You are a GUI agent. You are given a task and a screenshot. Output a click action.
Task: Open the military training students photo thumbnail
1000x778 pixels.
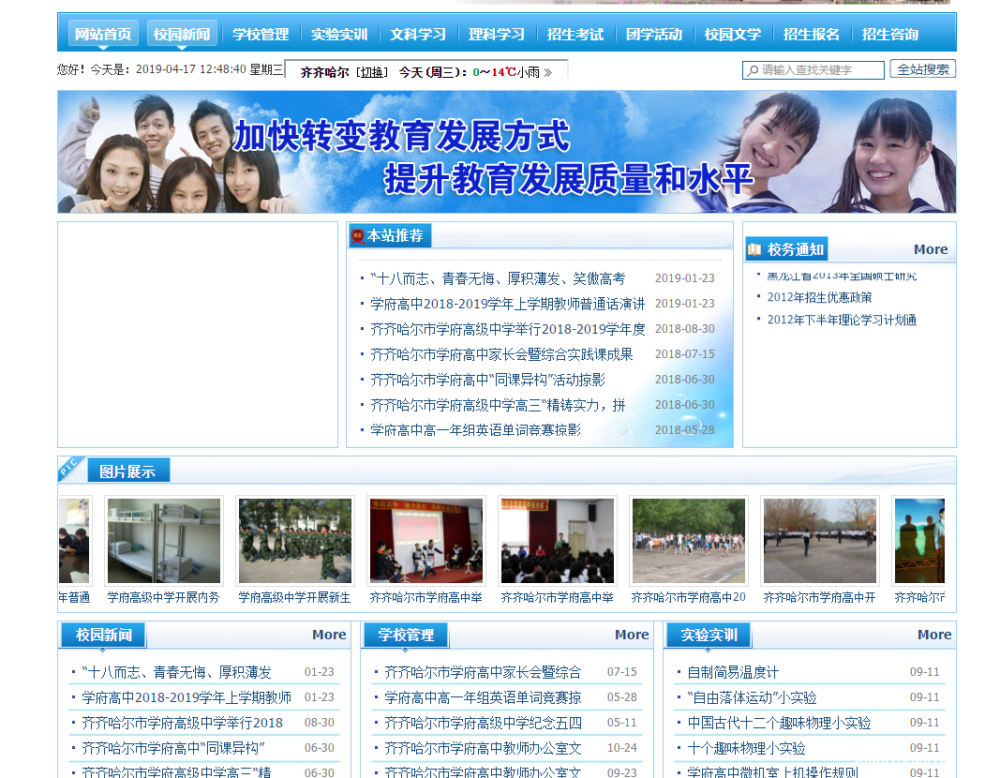click(295, 541)
